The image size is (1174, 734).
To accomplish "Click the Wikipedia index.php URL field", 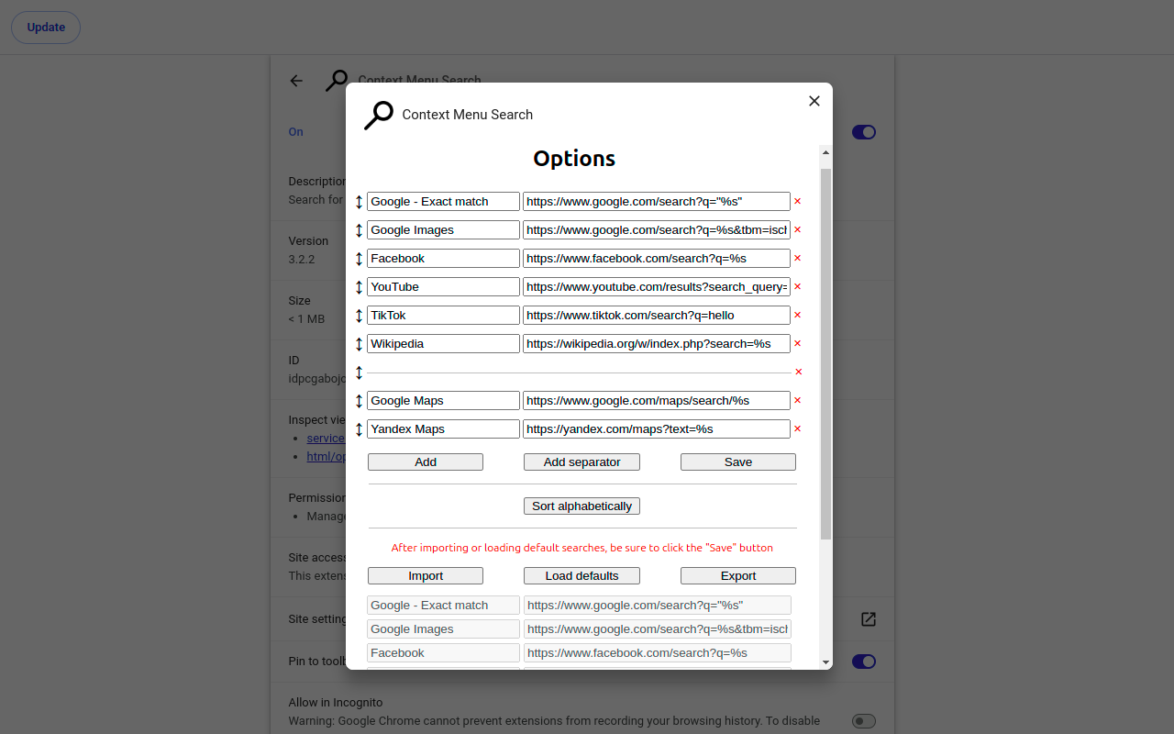I will point(657,344).
